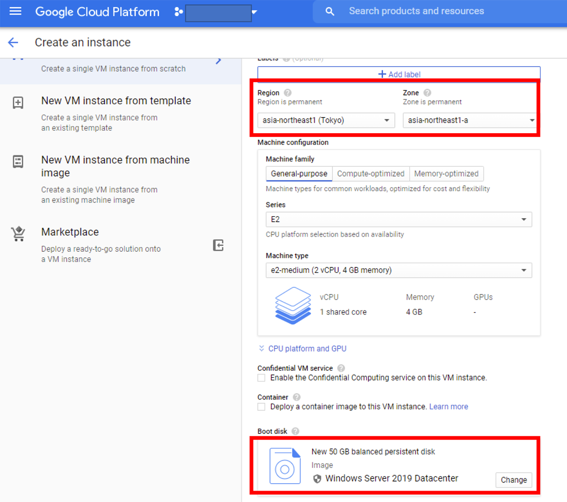Click the 'Machine configuration' heading
Screen dimensions: 567x502
pos(293,142)
